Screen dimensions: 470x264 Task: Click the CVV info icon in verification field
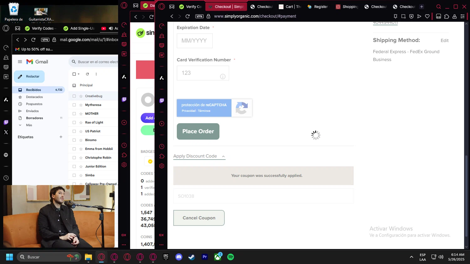[x=223, y=76]
